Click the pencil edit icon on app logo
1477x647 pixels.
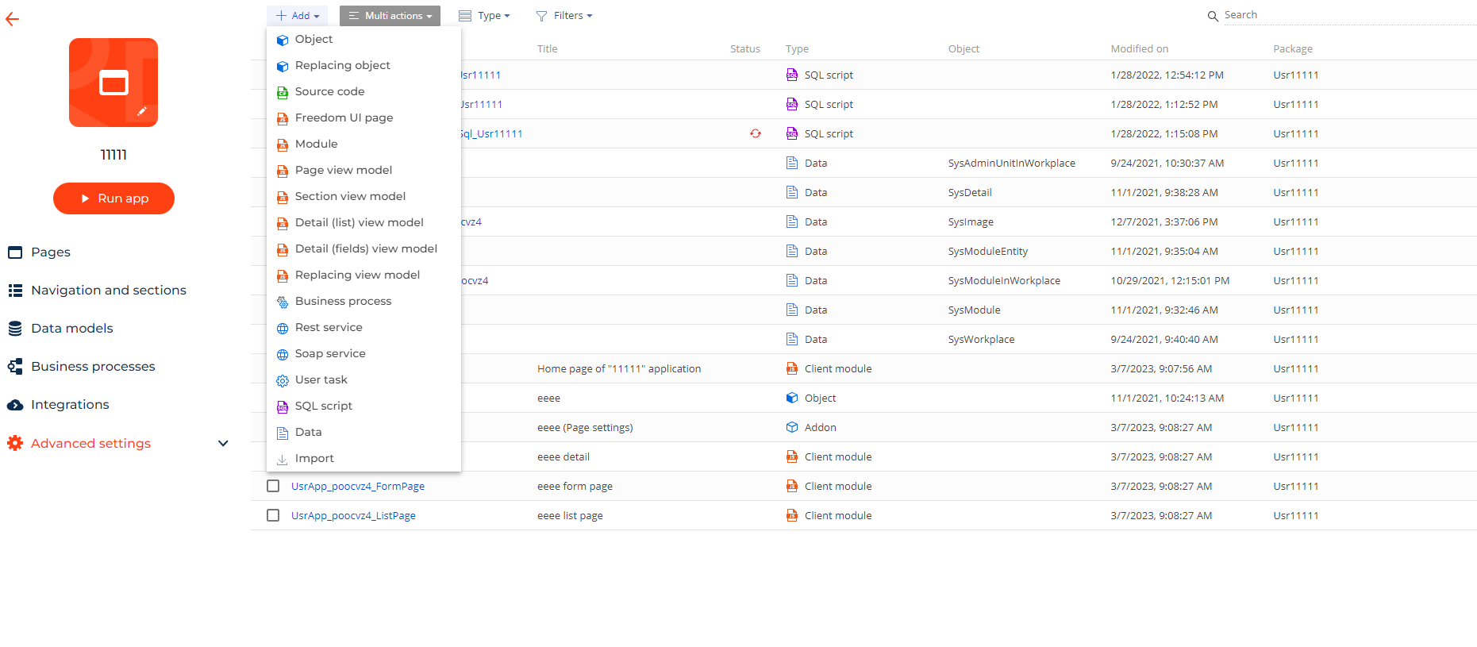(142, 111)
